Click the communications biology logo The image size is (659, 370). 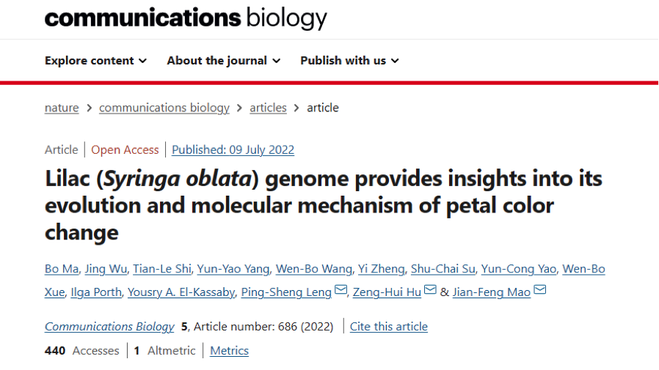coord(186,18)
